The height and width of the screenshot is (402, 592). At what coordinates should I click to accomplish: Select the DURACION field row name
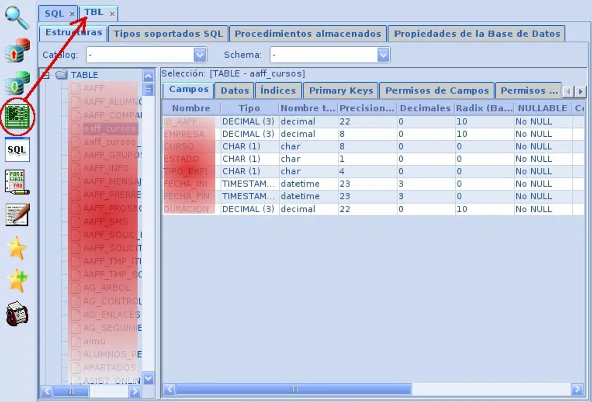click(x=186, y=209)
